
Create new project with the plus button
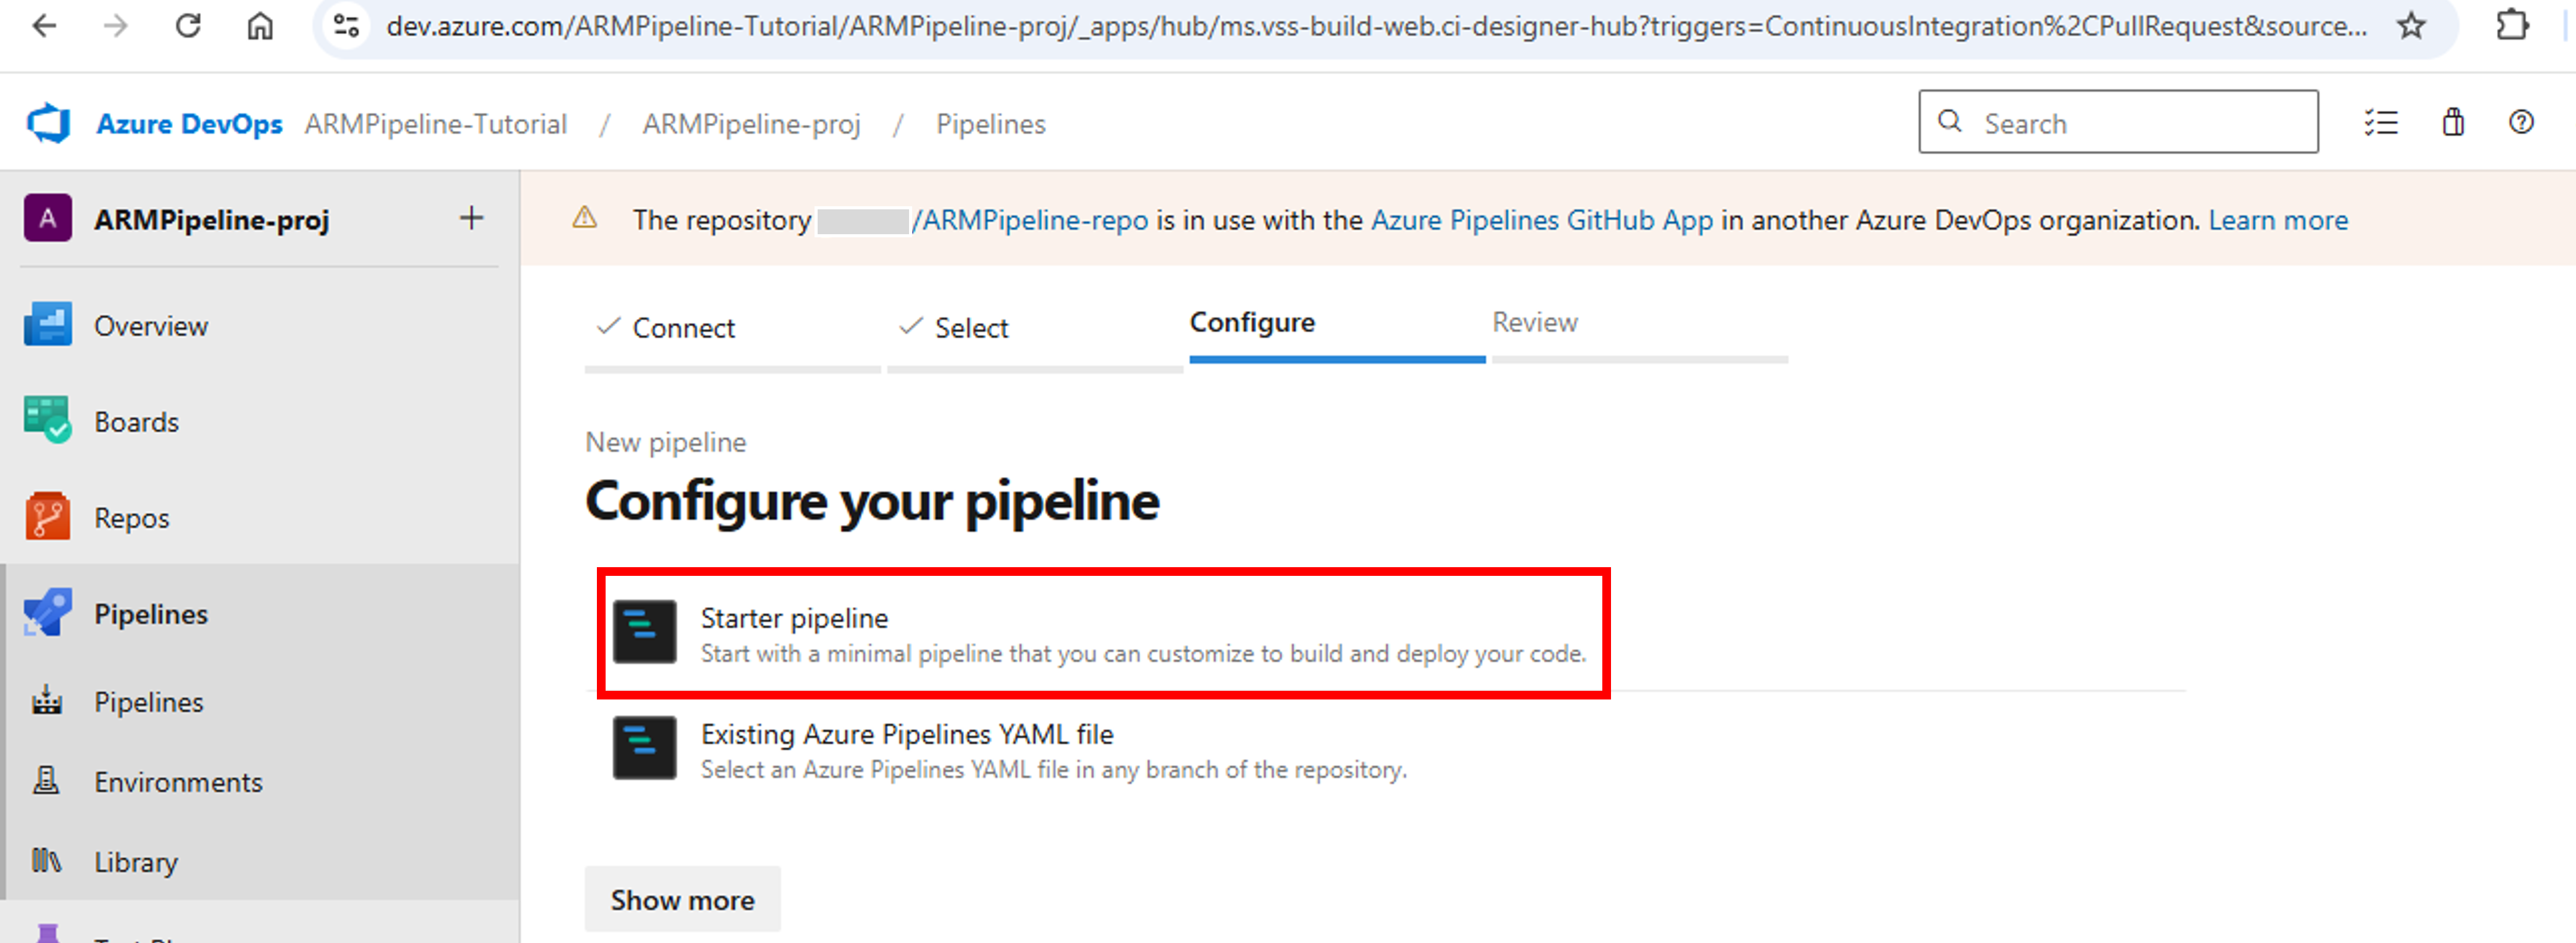pyautogui.click(x=471, y=218)
